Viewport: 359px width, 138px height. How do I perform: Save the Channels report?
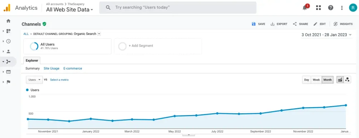click(x=258, y=24)
